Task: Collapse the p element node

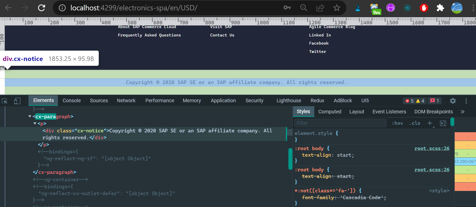Action: (x=35, y=123)
